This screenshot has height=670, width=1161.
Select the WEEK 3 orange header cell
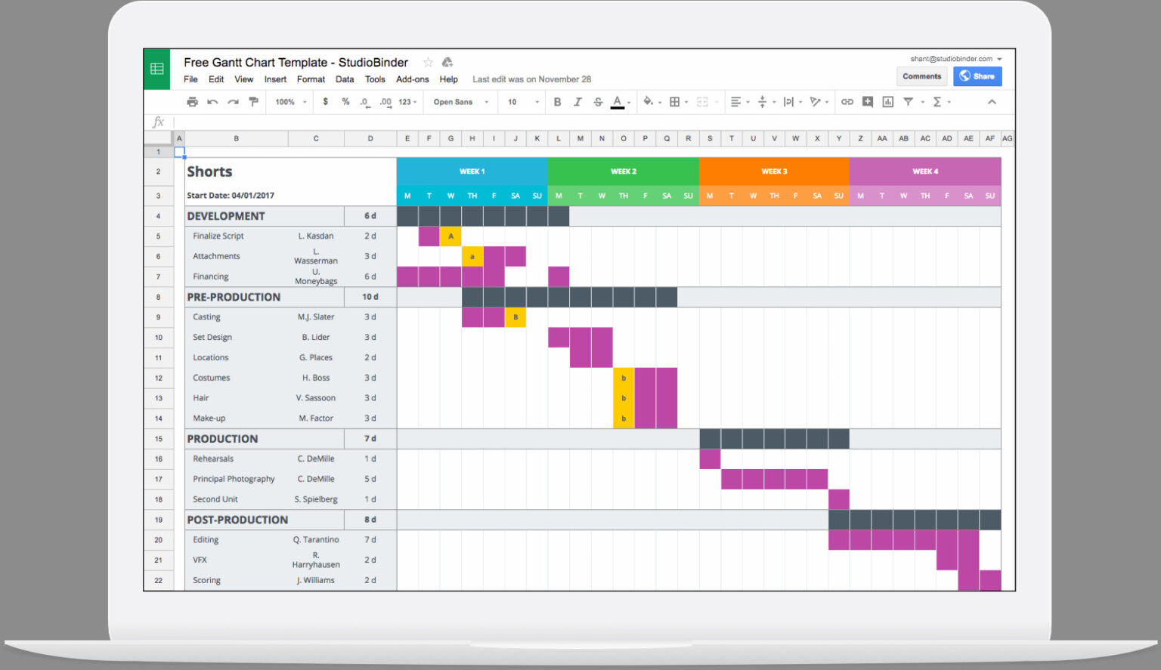coord(774,171)
